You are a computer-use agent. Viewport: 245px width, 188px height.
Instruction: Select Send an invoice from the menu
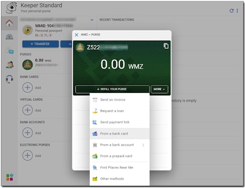pos(120,100)
